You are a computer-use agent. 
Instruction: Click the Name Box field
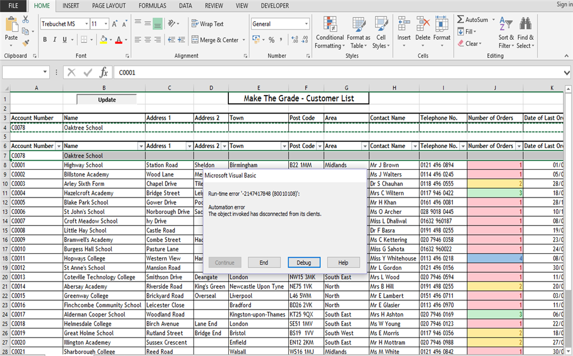tap(26, 72)
